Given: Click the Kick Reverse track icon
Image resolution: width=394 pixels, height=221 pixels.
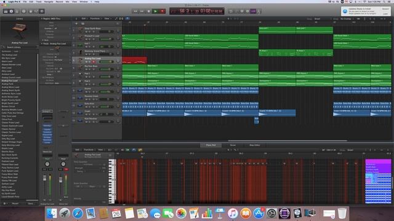Looking at the screenshot, I should point(80,120).
